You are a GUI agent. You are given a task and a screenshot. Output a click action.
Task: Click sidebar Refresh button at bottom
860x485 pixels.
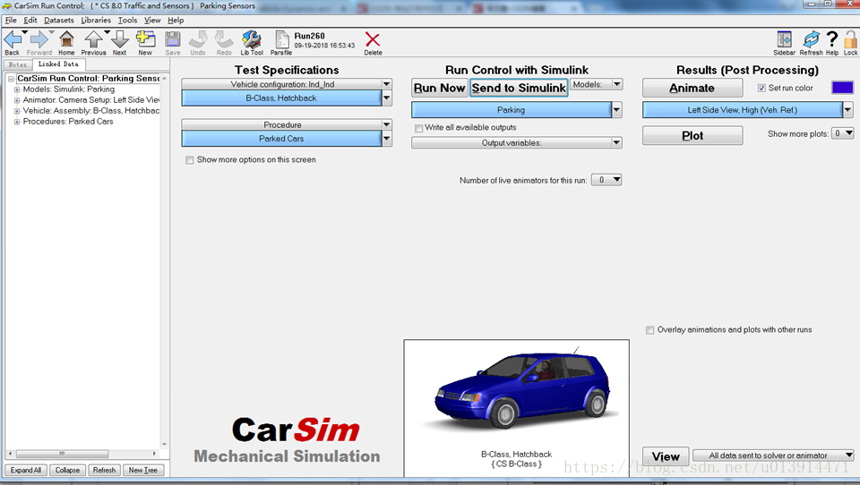coord(104,470)
